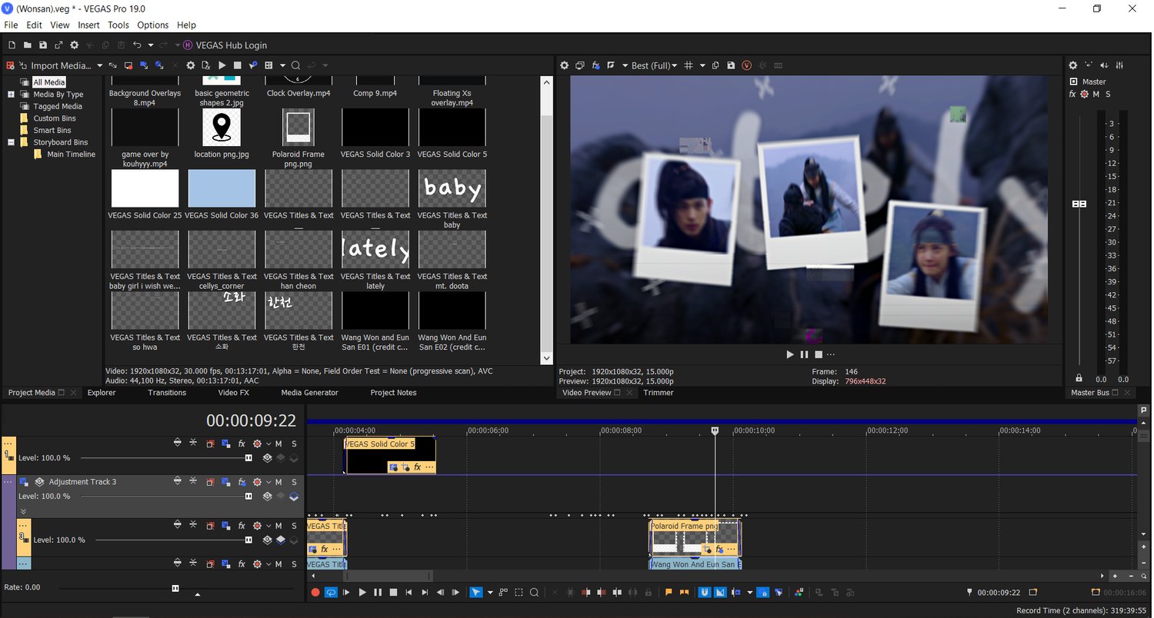Mute track 1 with its M button
1154x618 pixels.
(278, 444)
